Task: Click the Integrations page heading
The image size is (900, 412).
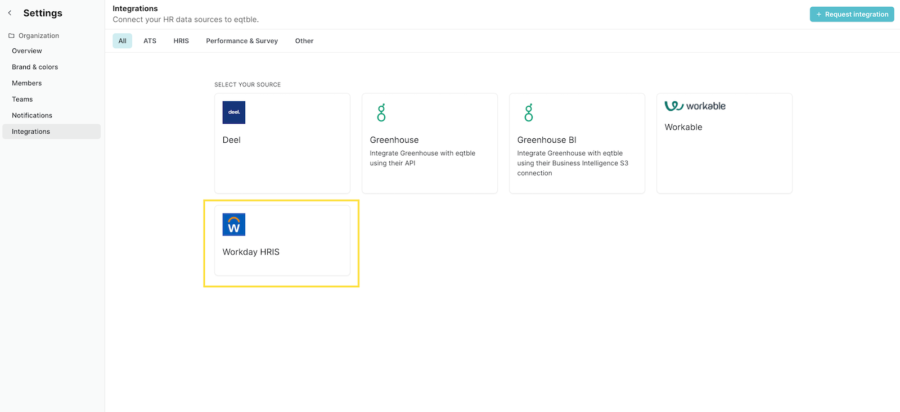Action: 135,8
